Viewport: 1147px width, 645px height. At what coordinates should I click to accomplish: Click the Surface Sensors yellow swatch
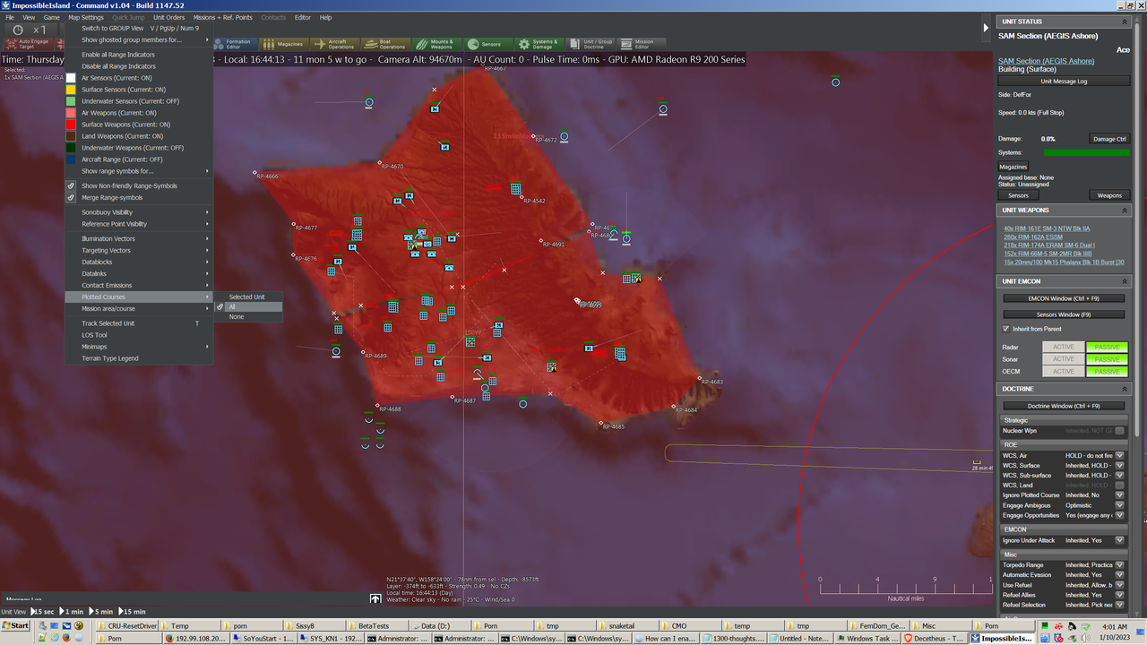71,90
